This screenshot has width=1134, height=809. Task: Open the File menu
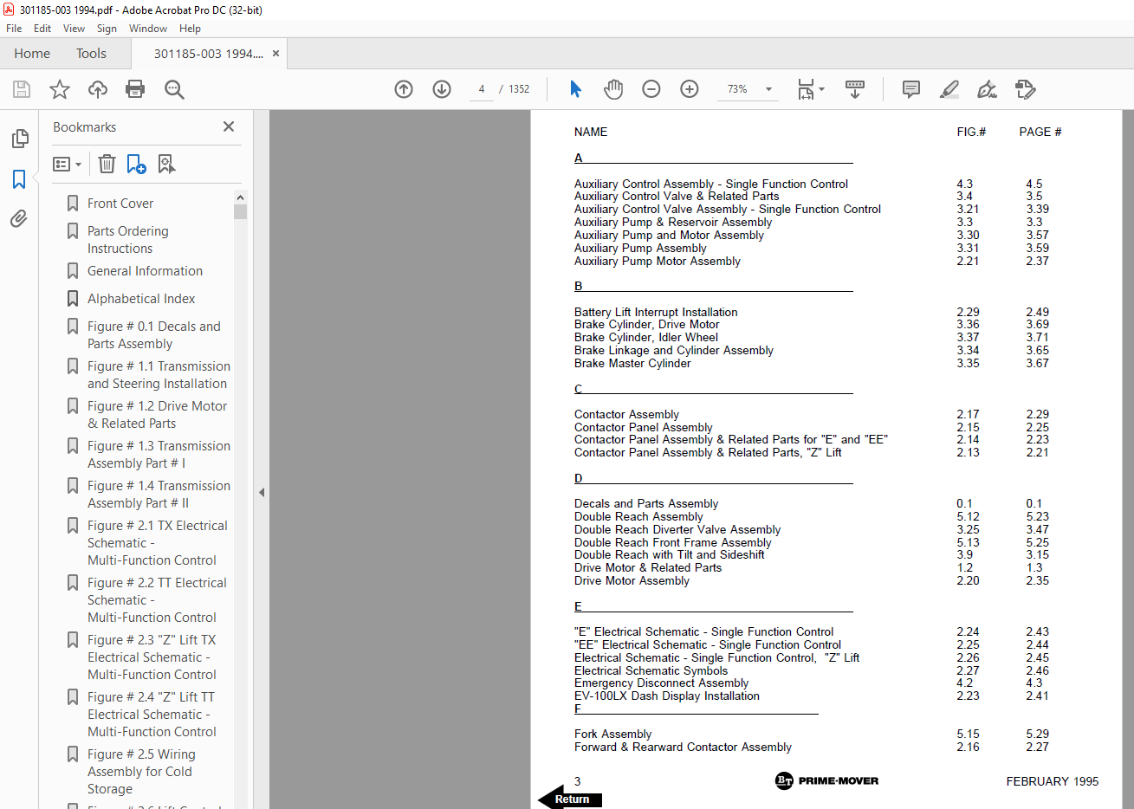(14, 29)
